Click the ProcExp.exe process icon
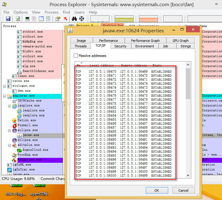This screenshot has height=200, width=222. pos(14,155)
